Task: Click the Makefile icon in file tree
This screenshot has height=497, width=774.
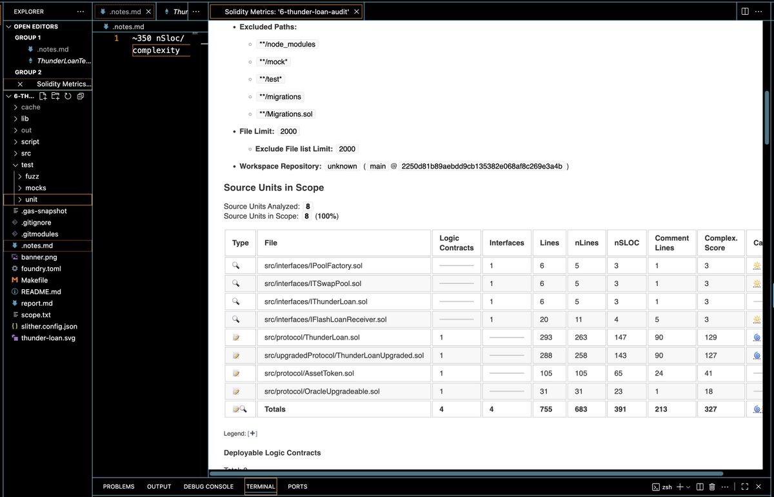Action: pos(15,280)
